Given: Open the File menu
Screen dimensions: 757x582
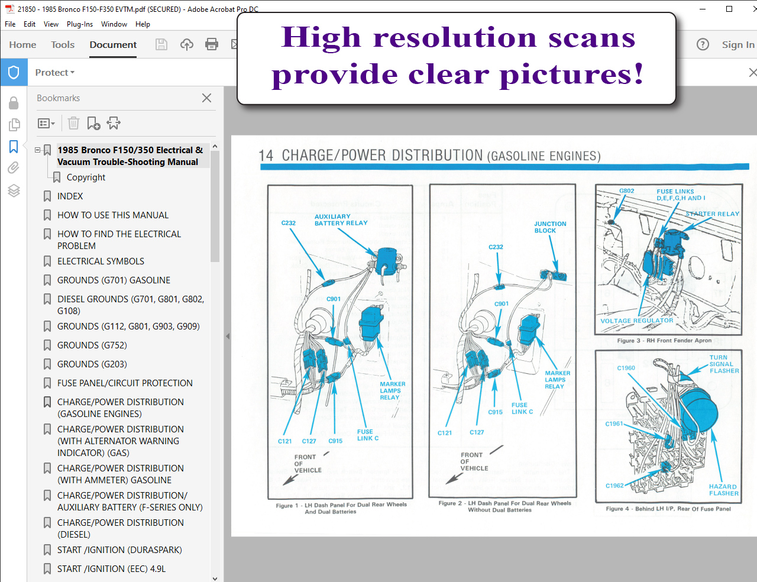Looking at the screenshot, I should (10, 24).
